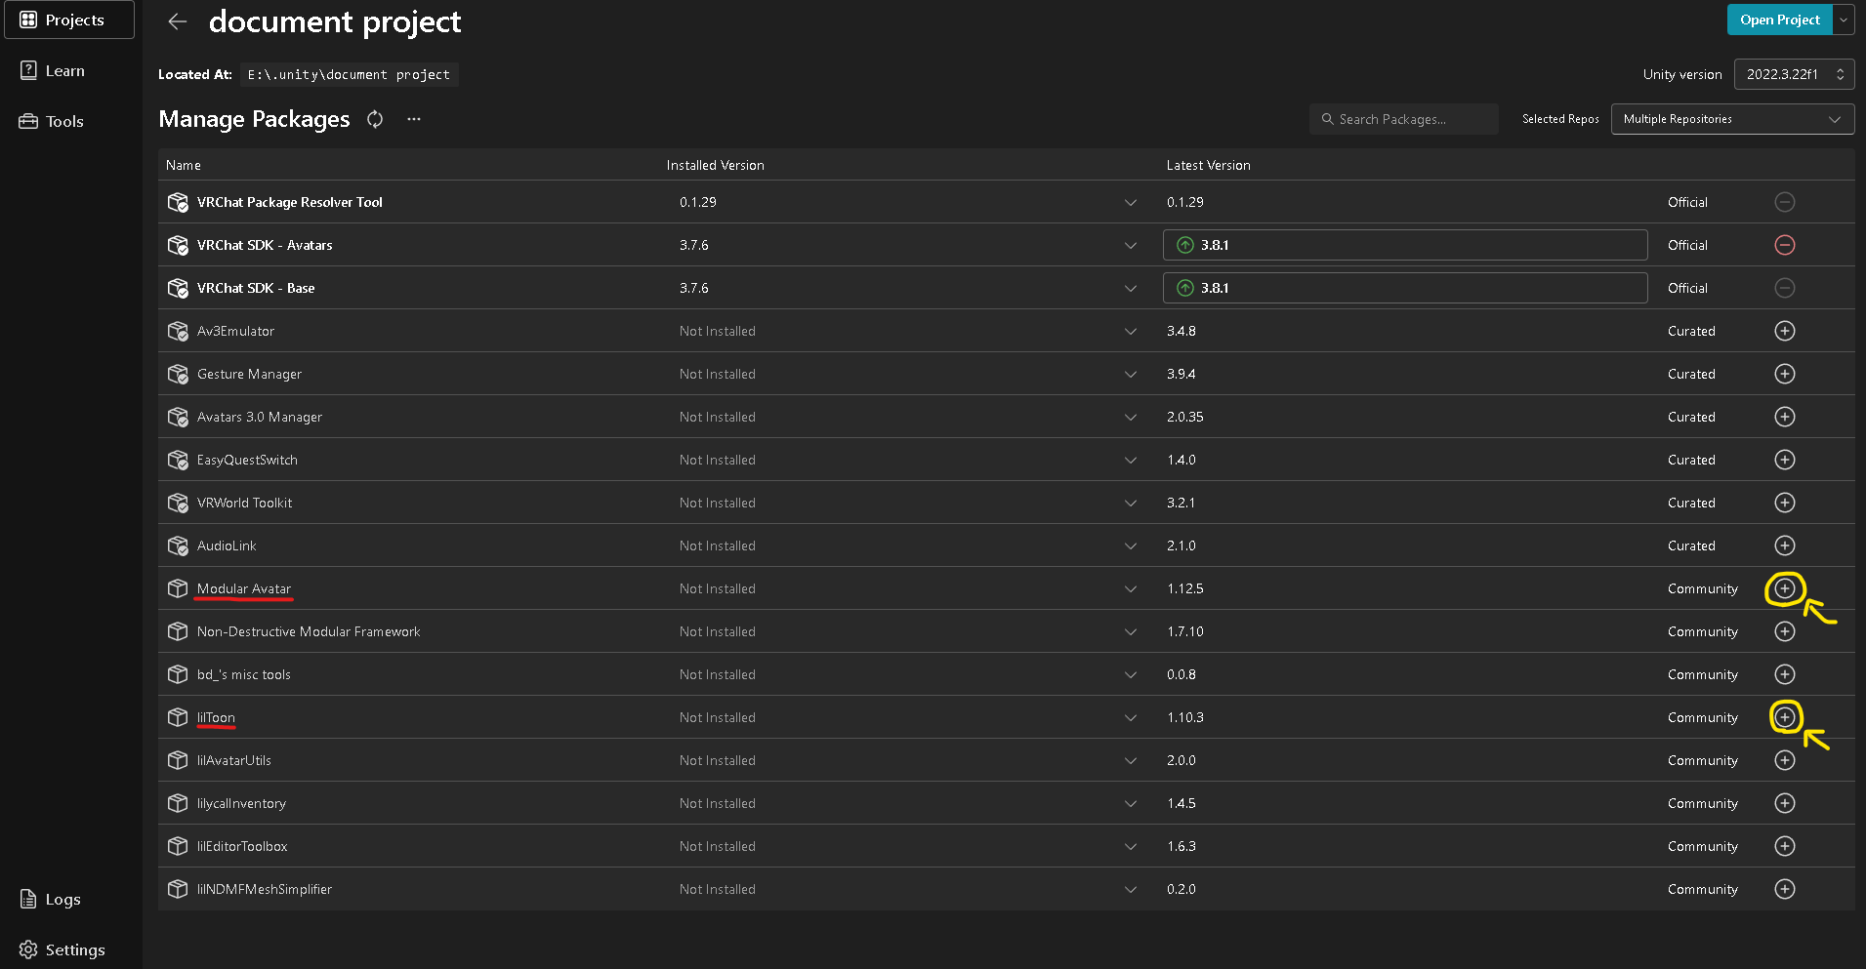
Task: Select the VRWorld Toolkit row name
Action: 244,503
